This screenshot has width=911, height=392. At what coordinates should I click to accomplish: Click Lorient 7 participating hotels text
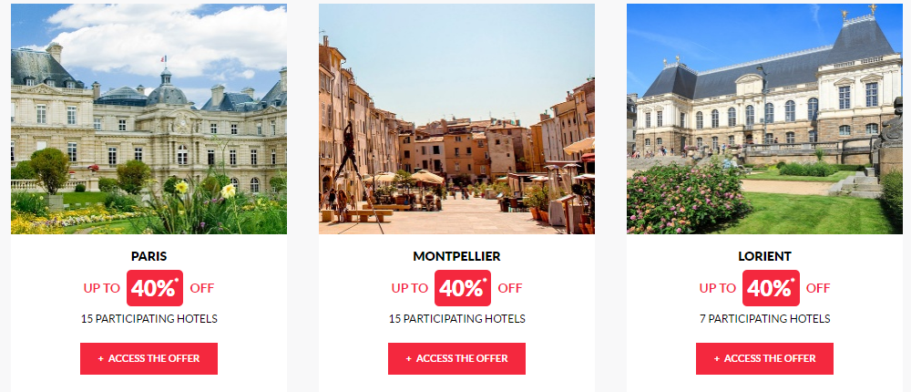click(764, 319)
